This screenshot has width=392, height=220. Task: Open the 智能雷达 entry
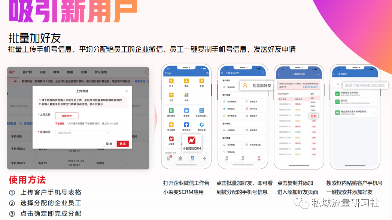coord(229,109)
